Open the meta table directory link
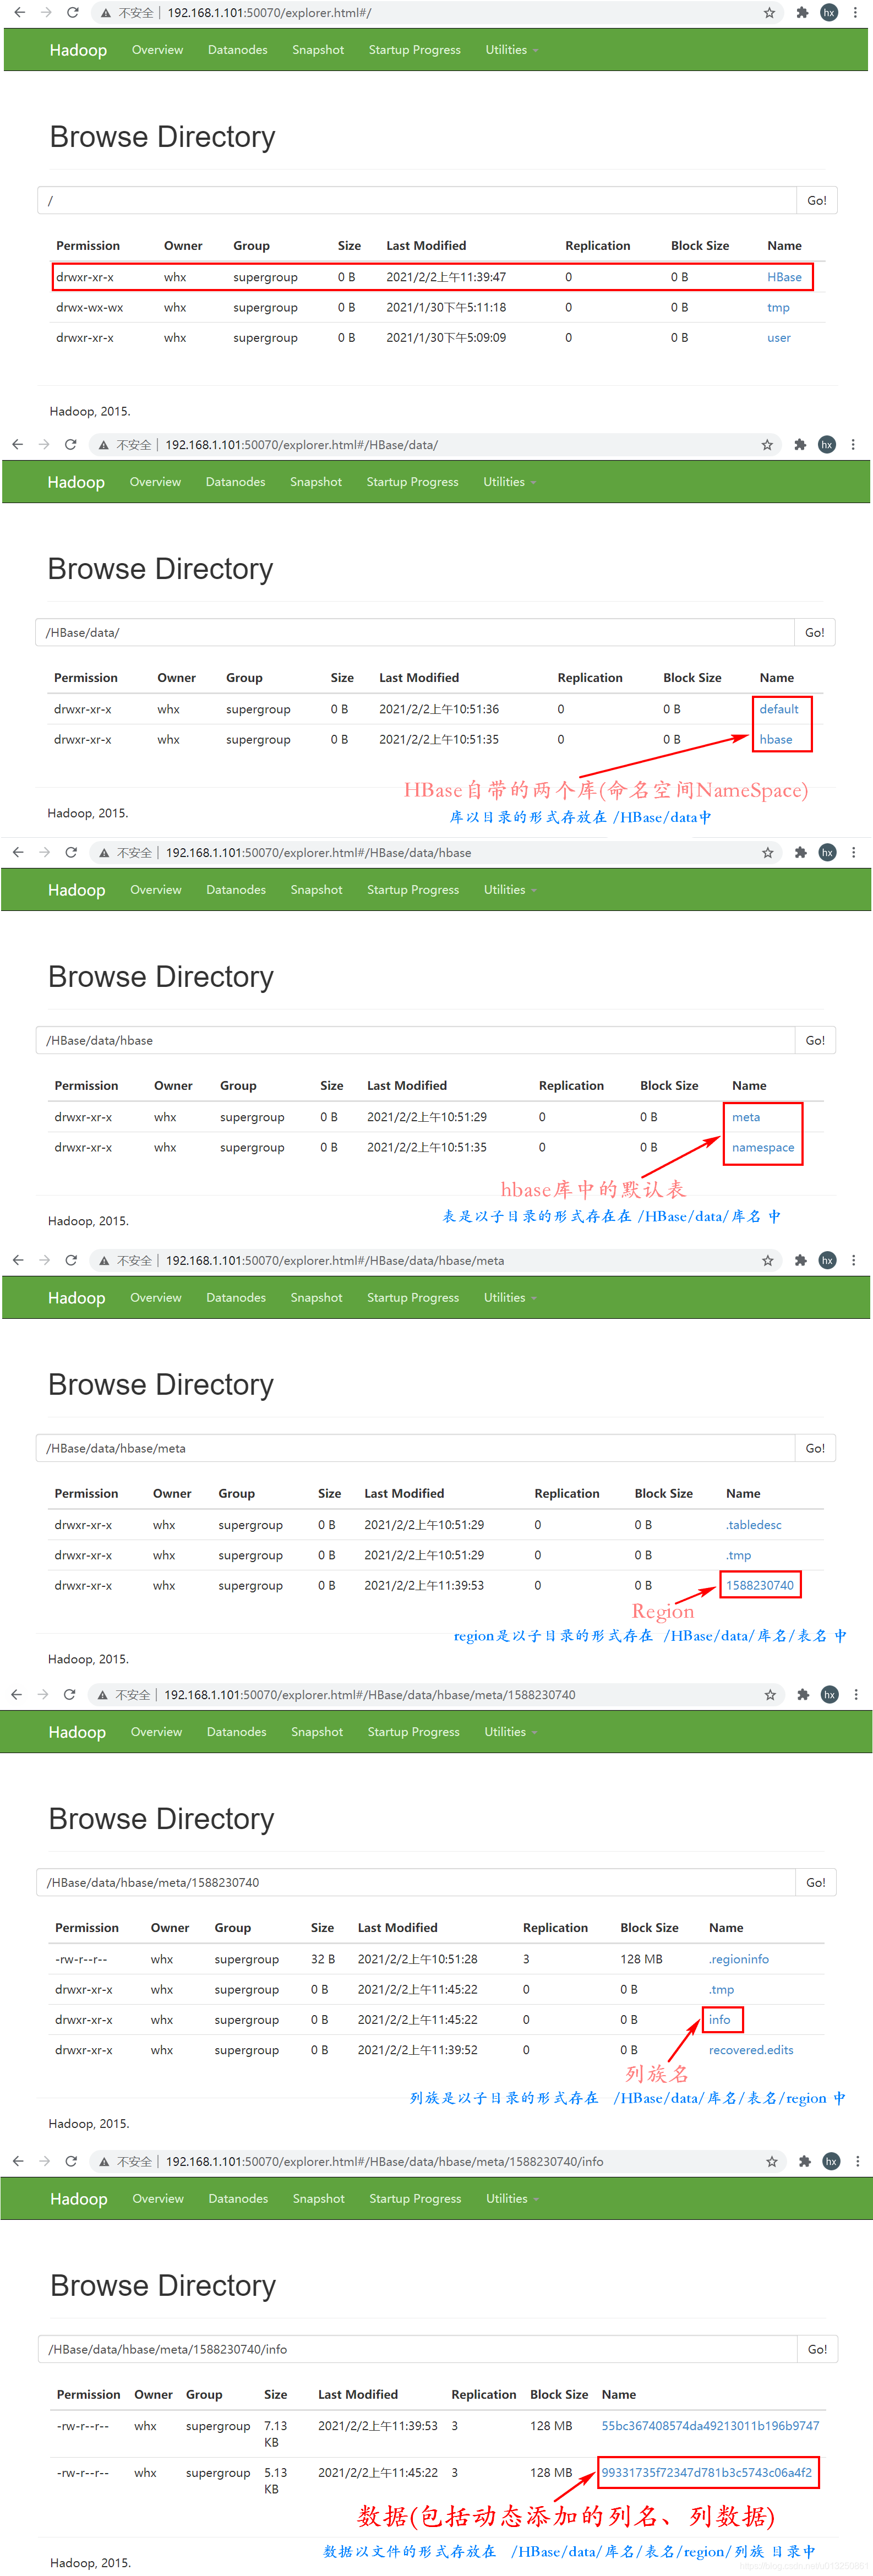Screen dimensions: 873x2576 [746, 1118]
